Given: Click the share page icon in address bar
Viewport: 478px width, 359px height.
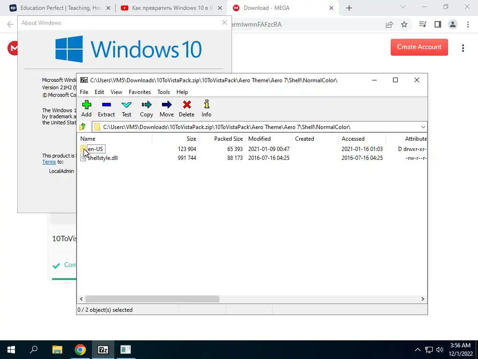Looking at the screenshot, I should pos(389,24).
